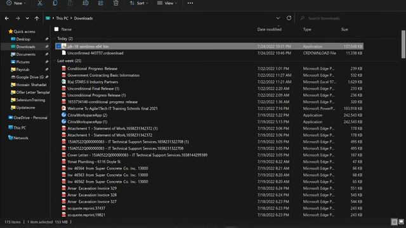This screenshot has height=228, width=406.
Task: Select Unconditional Progress Release (1)
Action: (96, 96)
